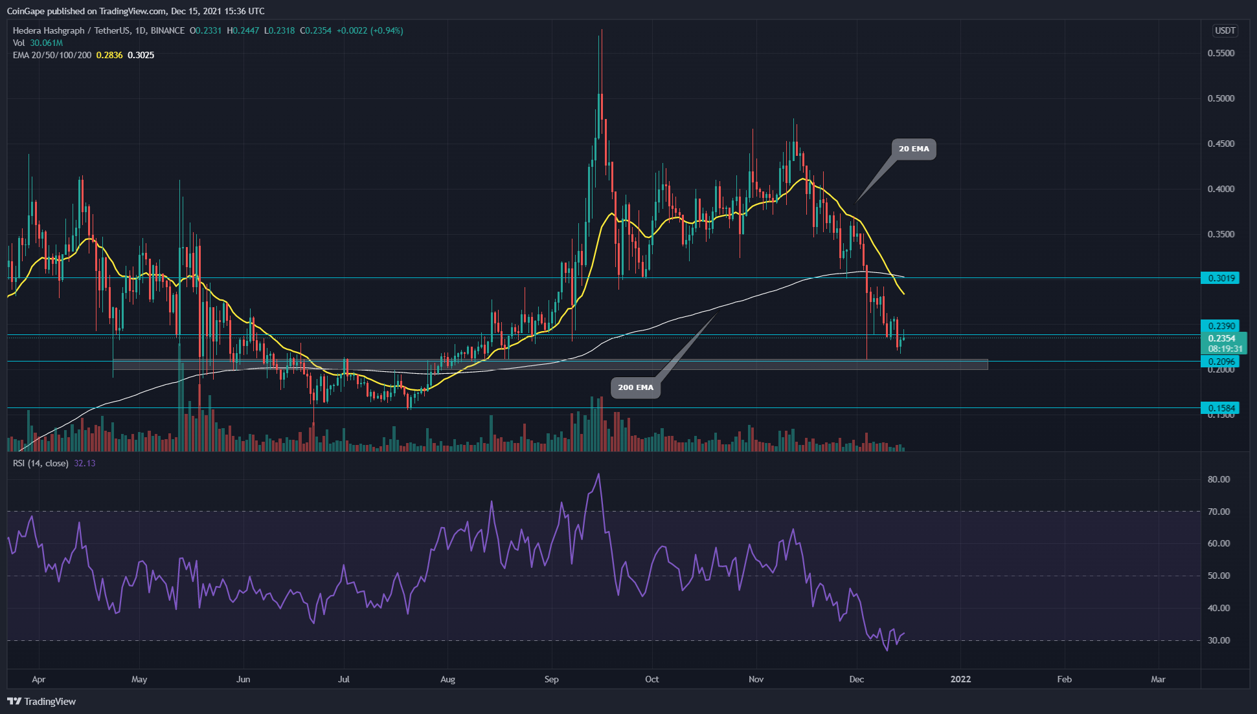Click the 0.4500 price axis label
This screenshot has width=1257, height=714.
1221,144
